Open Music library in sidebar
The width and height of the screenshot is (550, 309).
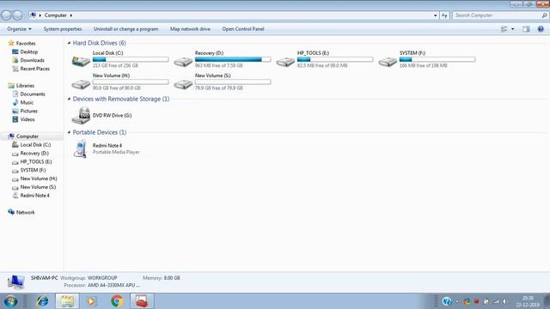click(27, 102)
